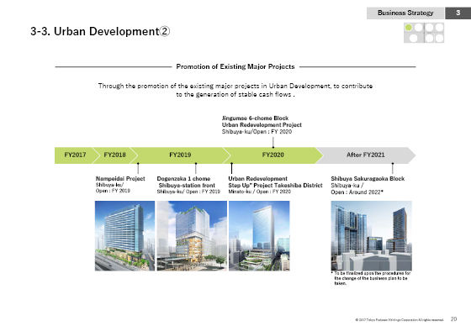Click 'Minato-ku / Open : FY 2020' text
This screenshot has width=471, height=326.
click(260, 192)
